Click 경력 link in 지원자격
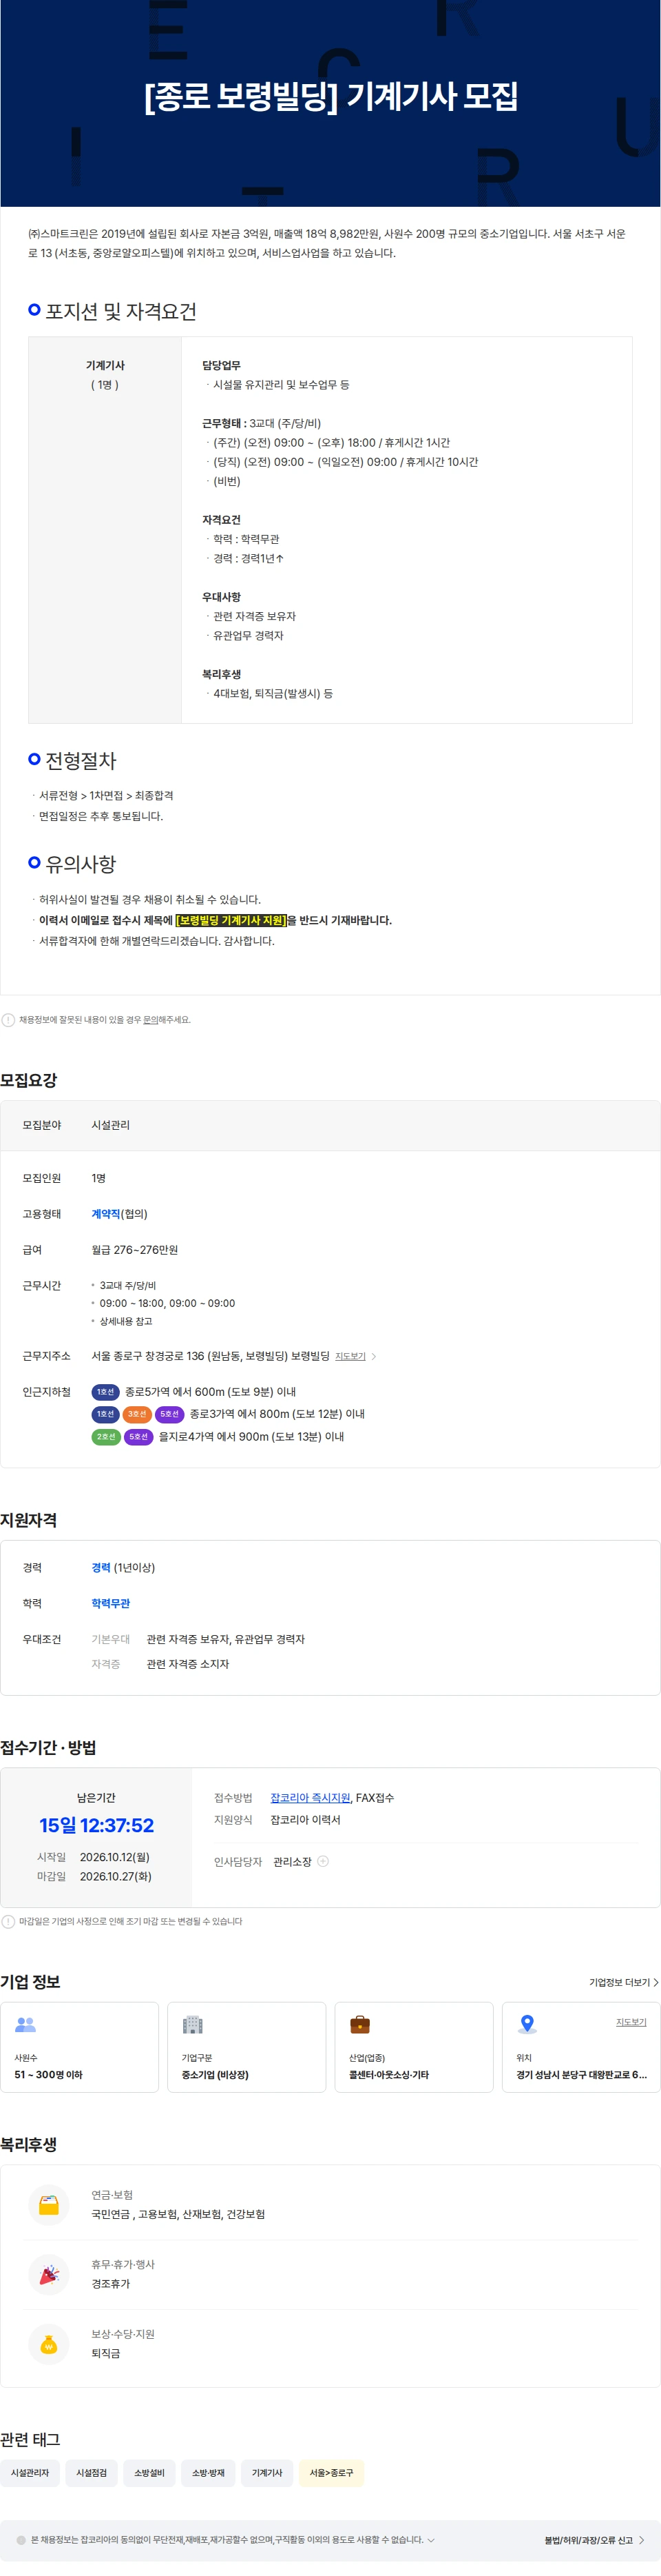The image size is (661, 2576). 101,1567
